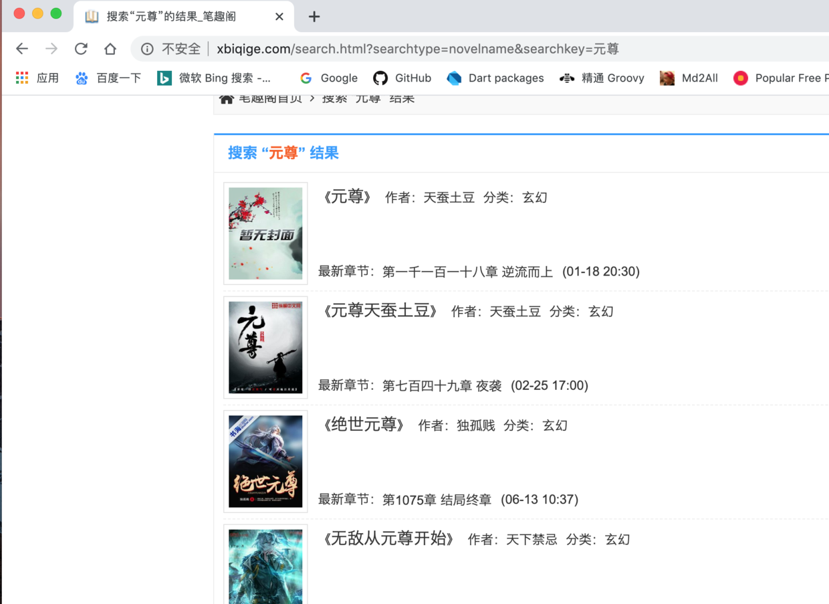Viewport: 829px width, 604px height.
Task: Open the Md2All bookmark
Action: point(689,78)
